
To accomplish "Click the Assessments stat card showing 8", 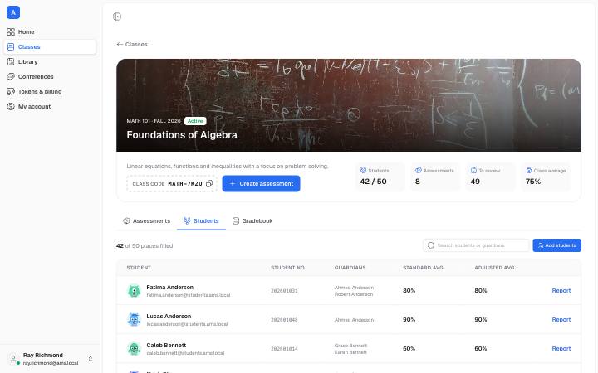I will point(434,177).
